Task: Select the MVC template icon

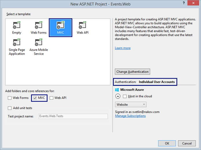Action: (x=60, y=25)
